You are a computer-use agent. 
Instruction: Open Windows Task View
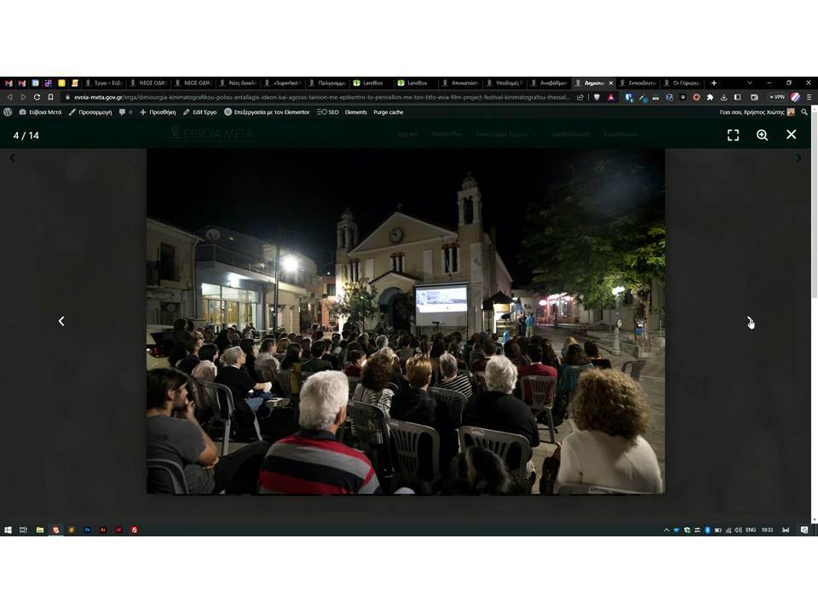click(24, 530)
